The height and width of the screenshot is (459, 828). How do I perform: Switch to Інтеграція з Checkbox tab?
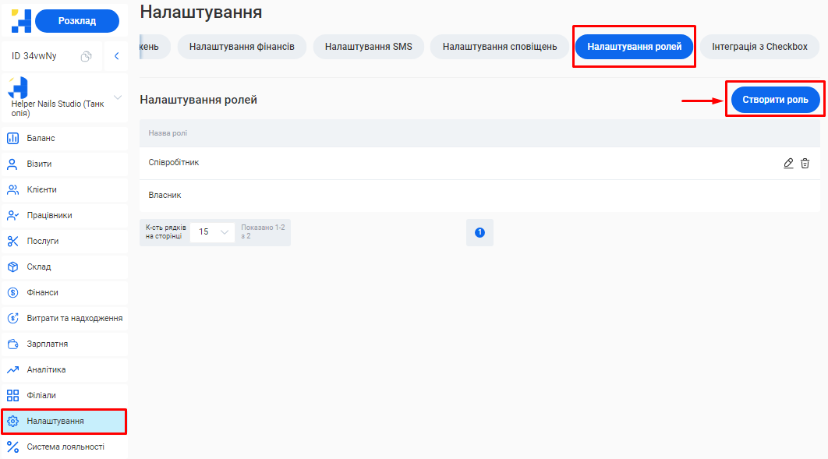tap(759, 47)
